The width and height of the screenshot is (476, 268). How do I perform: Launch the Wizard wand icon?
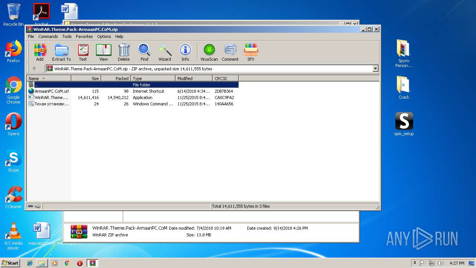coord(165,52)
